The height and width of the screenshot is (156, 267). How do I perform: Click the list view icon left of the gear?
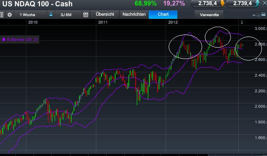point(1,15)
